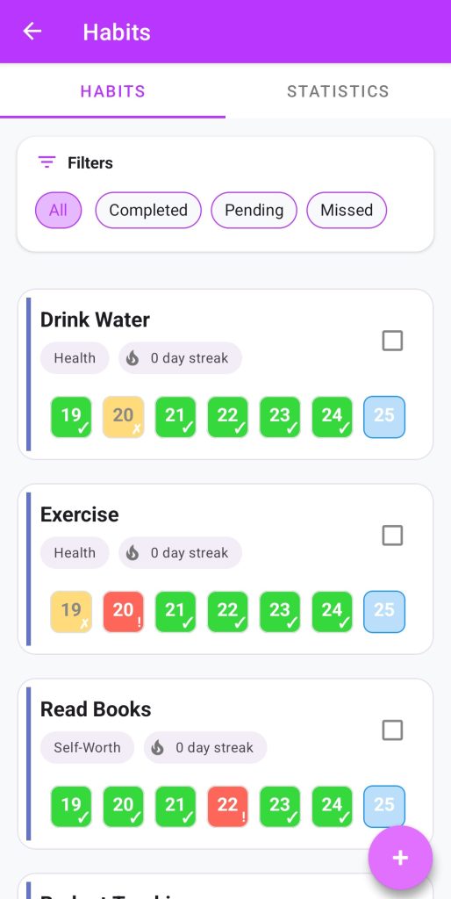Image resolution: width=451 pixels, height=899 pixels.
Task: Check the Drink Water completion checkbox
Action: [x=392, y=341]
